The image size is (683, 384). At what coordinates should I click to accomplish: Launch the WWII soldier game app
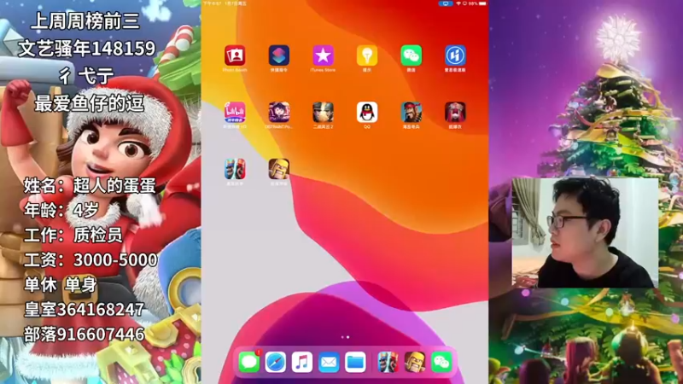324,113
